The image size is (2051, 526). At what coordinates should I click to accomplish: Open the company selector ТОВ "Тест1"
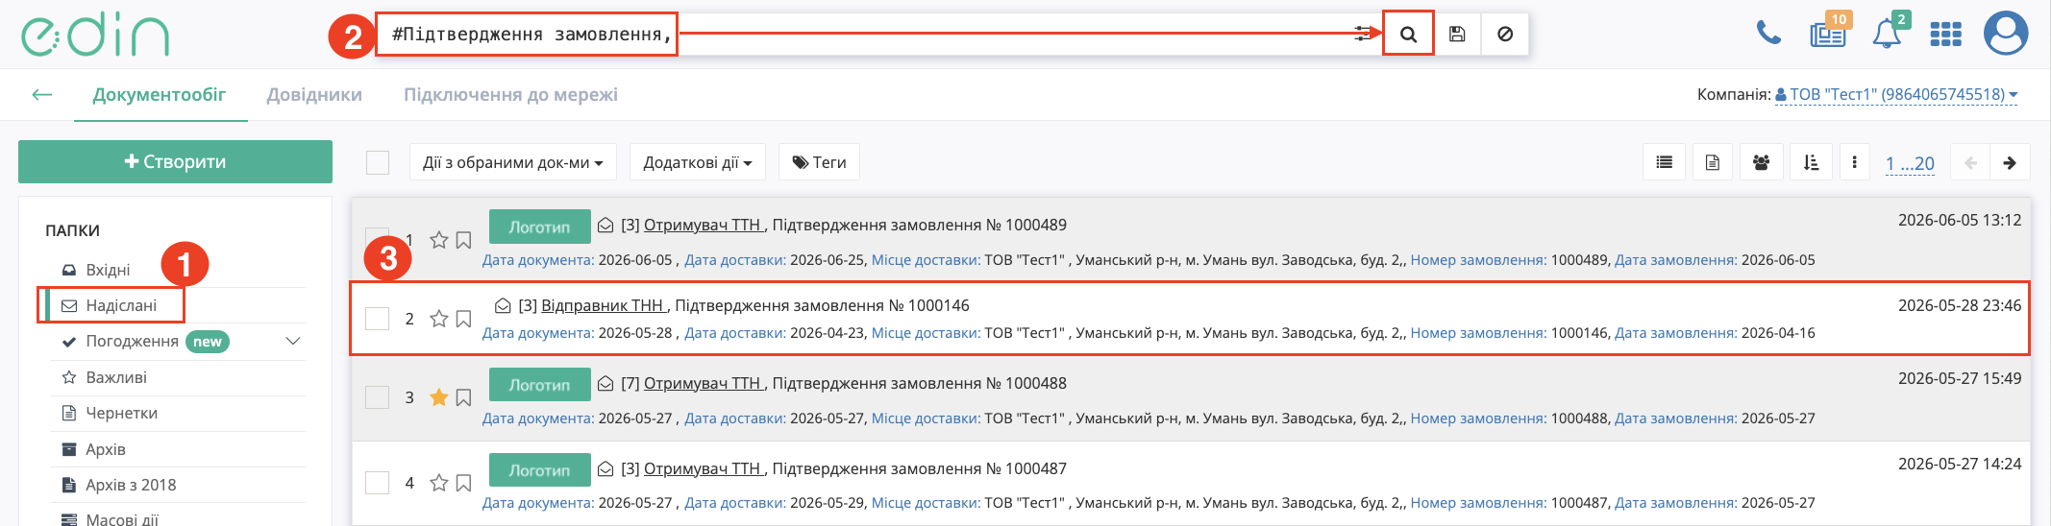point(1896,94)
